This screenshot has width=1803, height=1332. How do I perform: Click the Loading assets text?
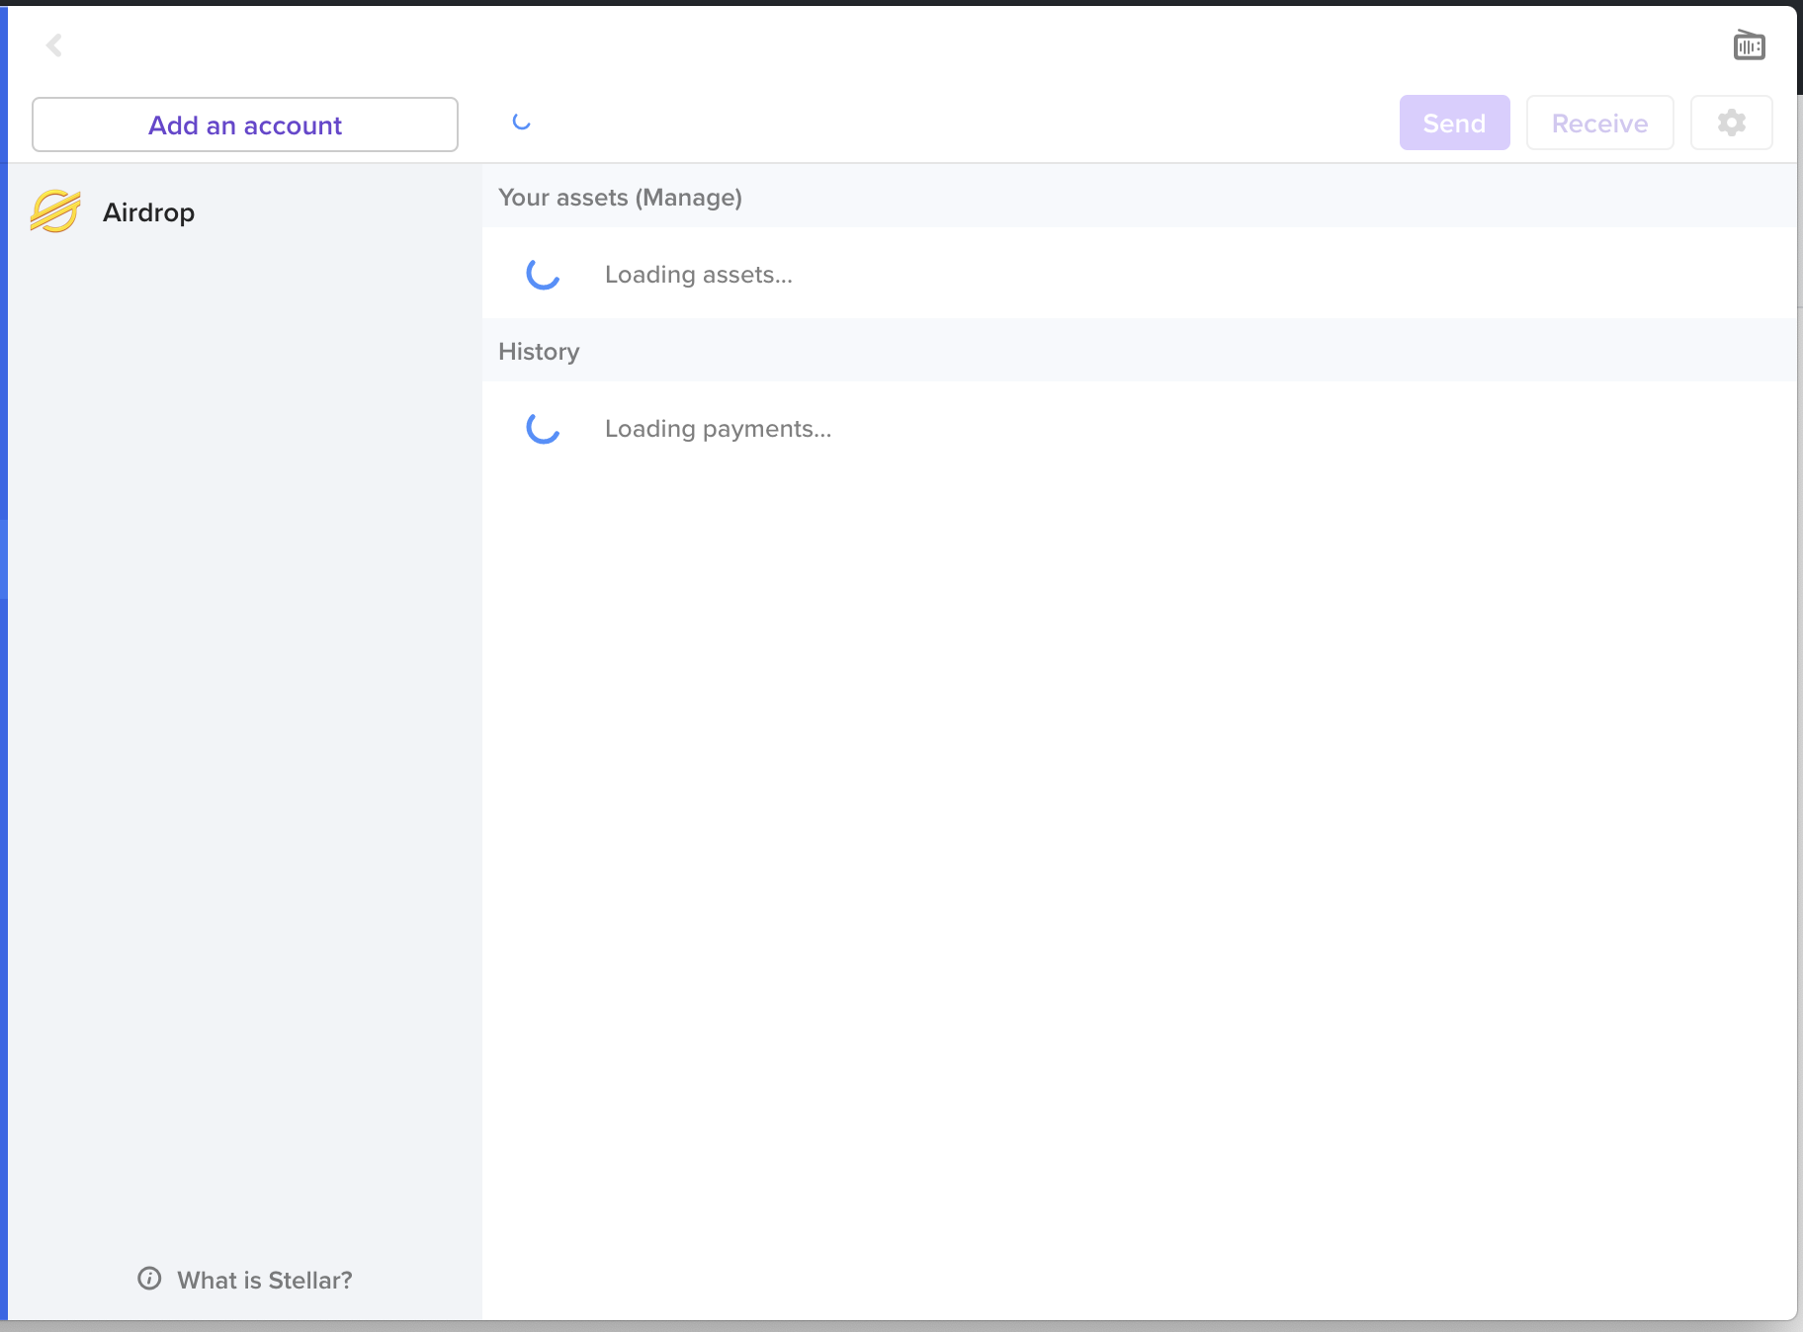pyautogui.click(x=698, y=275)
